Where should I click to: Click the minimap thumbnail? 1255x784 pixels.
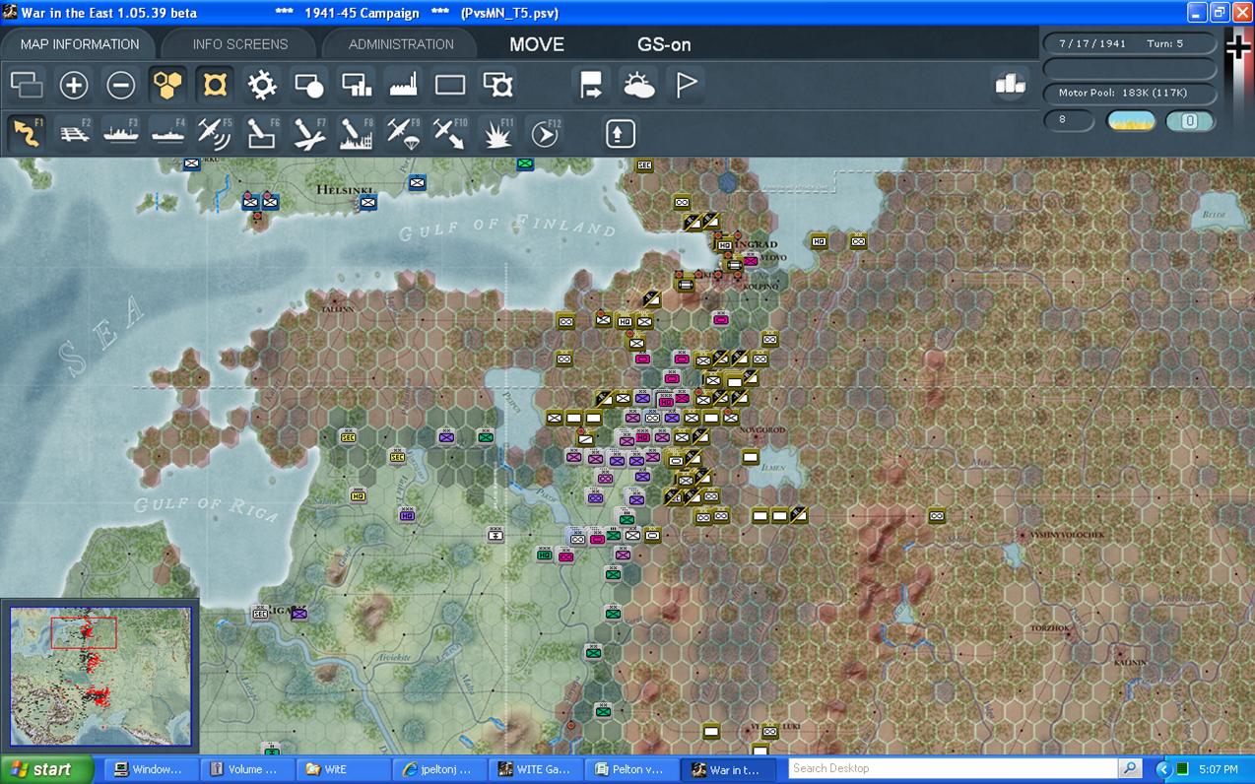tap(100, 676)
